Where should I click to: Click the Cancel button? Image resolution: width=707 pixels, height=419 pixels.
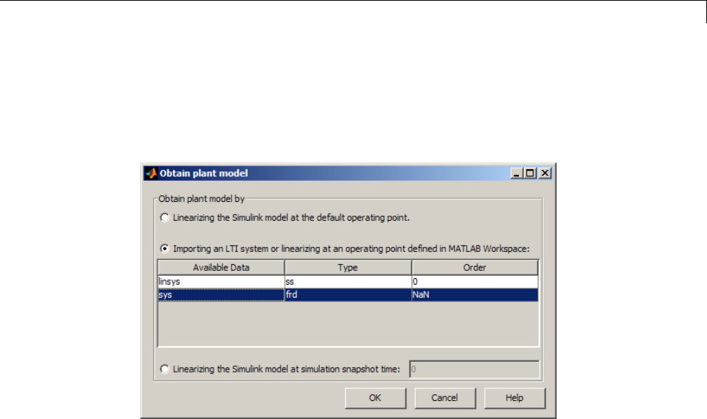[x=445, y=398]
